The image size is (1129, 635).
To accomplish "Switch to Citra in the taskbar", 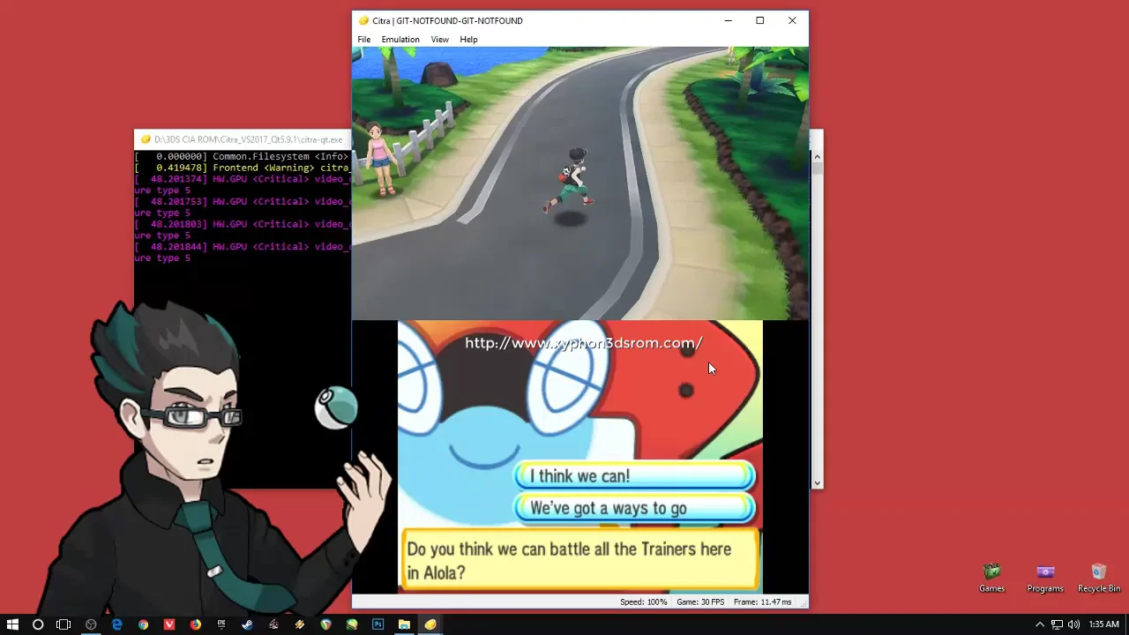I will [x=430, y=624].
